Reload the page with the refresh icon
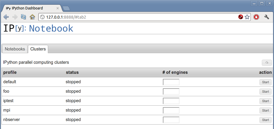The image size is (274, 129). (23, 17)
